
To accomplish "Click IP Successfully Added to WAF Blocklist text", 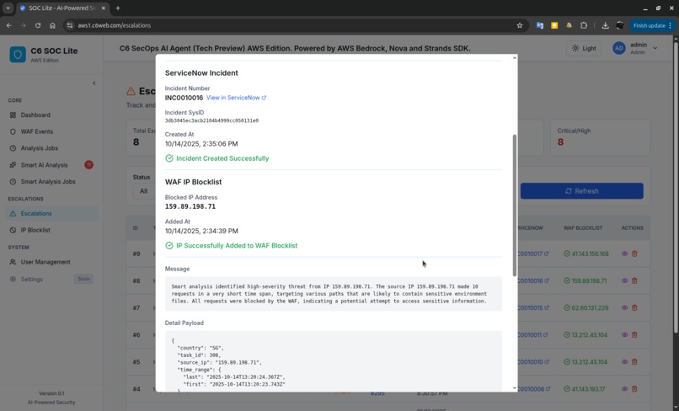I will click(237, 246).
